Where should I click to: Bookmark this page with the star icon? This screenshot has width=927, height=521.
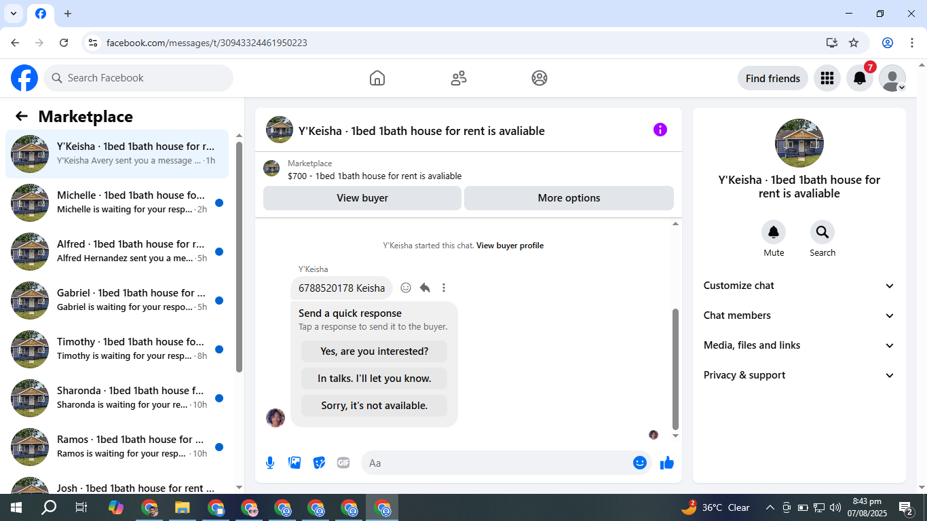854,43
